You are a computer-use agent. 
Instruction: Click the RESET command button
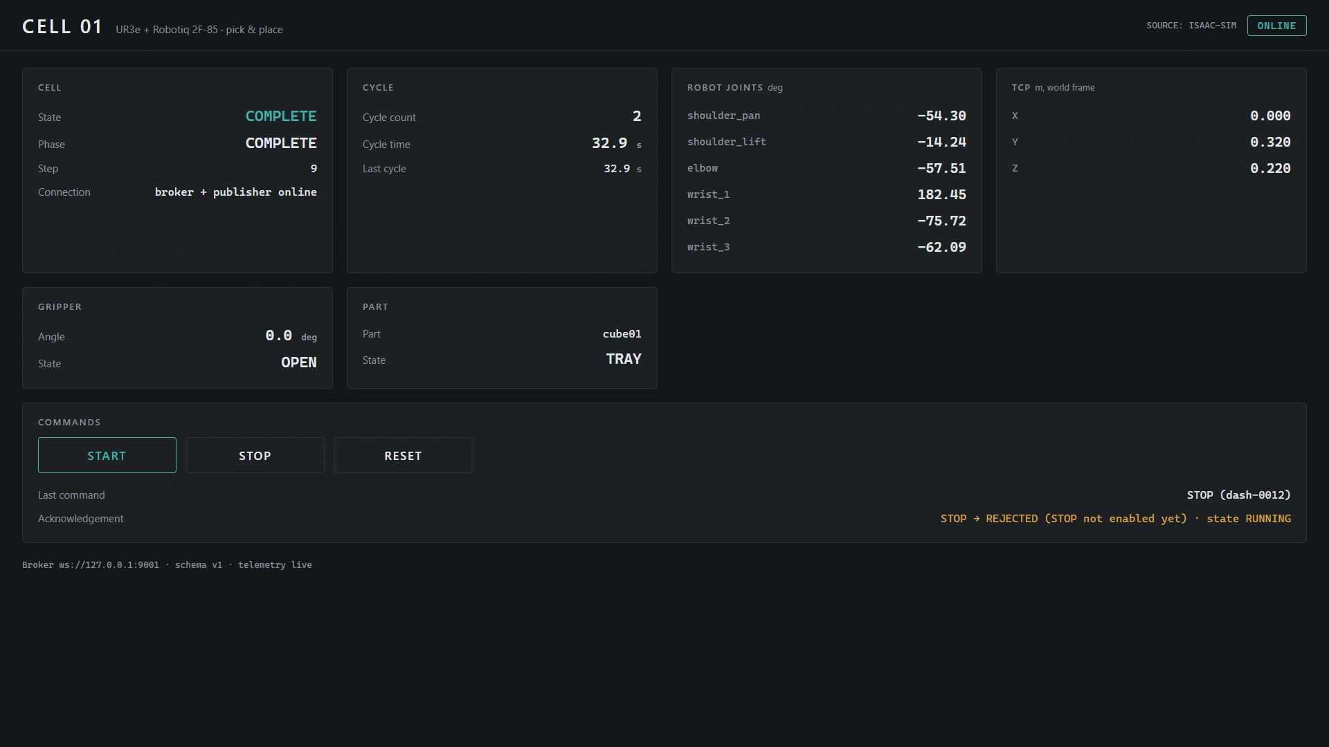click(x=403, y=455)
